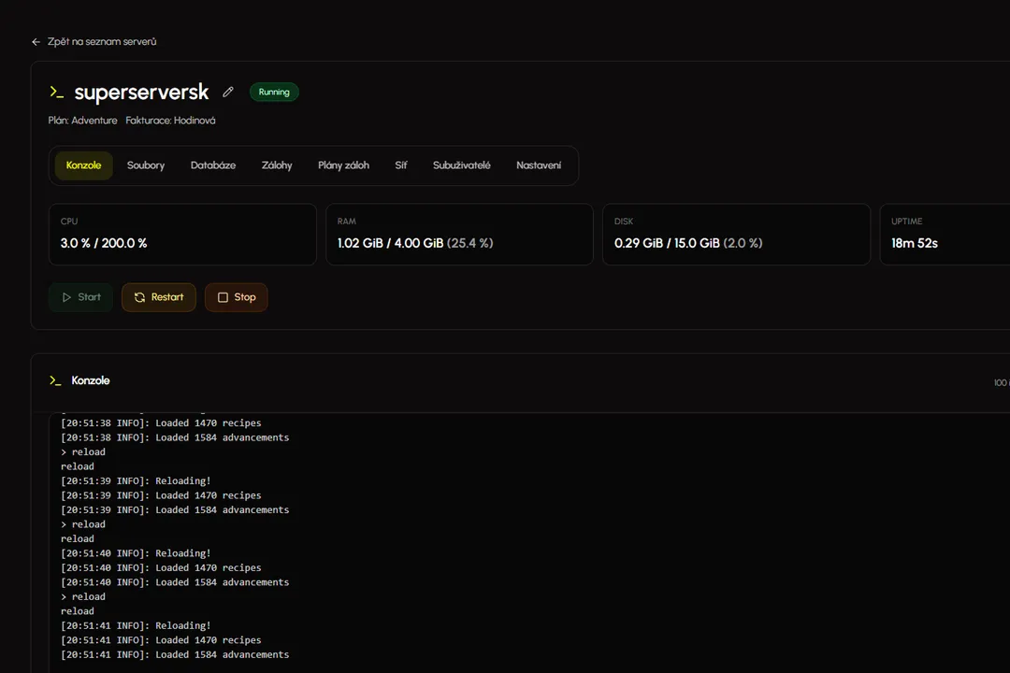Open the Konzole tab
This screenshot has height=673, width=1010.
(83, 165)
